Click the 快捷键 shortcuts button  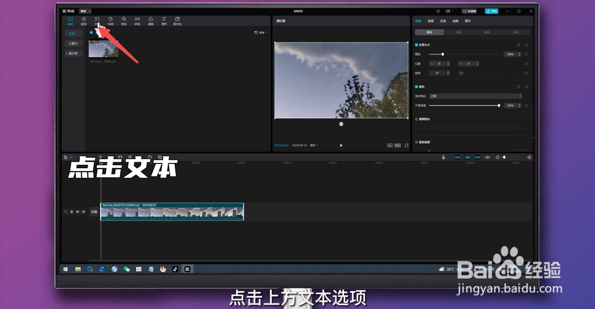[x=469, y=11]
